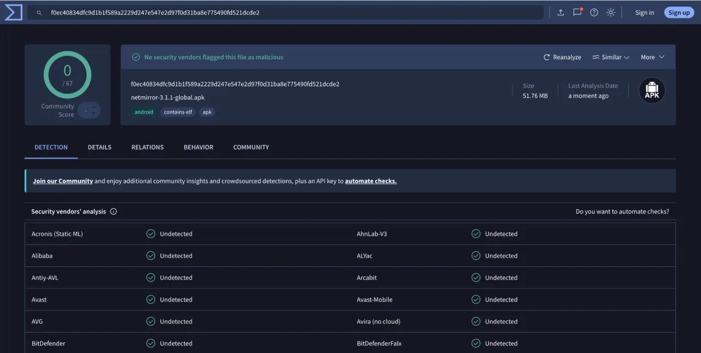Click the 'android' tag
Screen dimensions: 701x353
(144, 112)
